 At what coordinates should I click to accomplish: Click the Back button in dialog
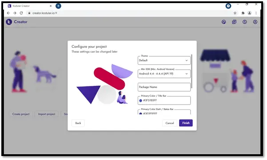pos(78,123)
